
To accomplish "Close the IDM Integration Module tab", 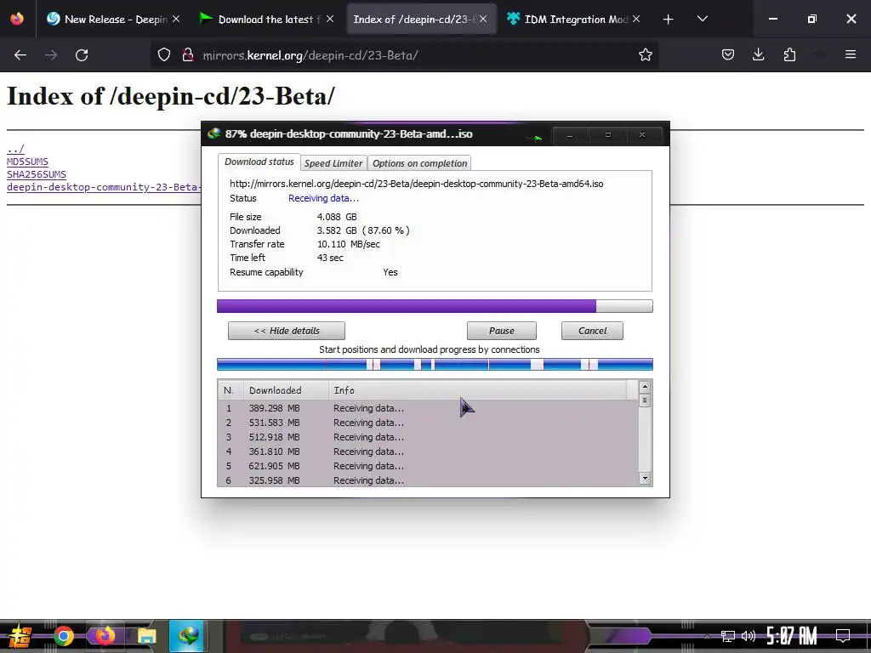I will pos(636,20).
